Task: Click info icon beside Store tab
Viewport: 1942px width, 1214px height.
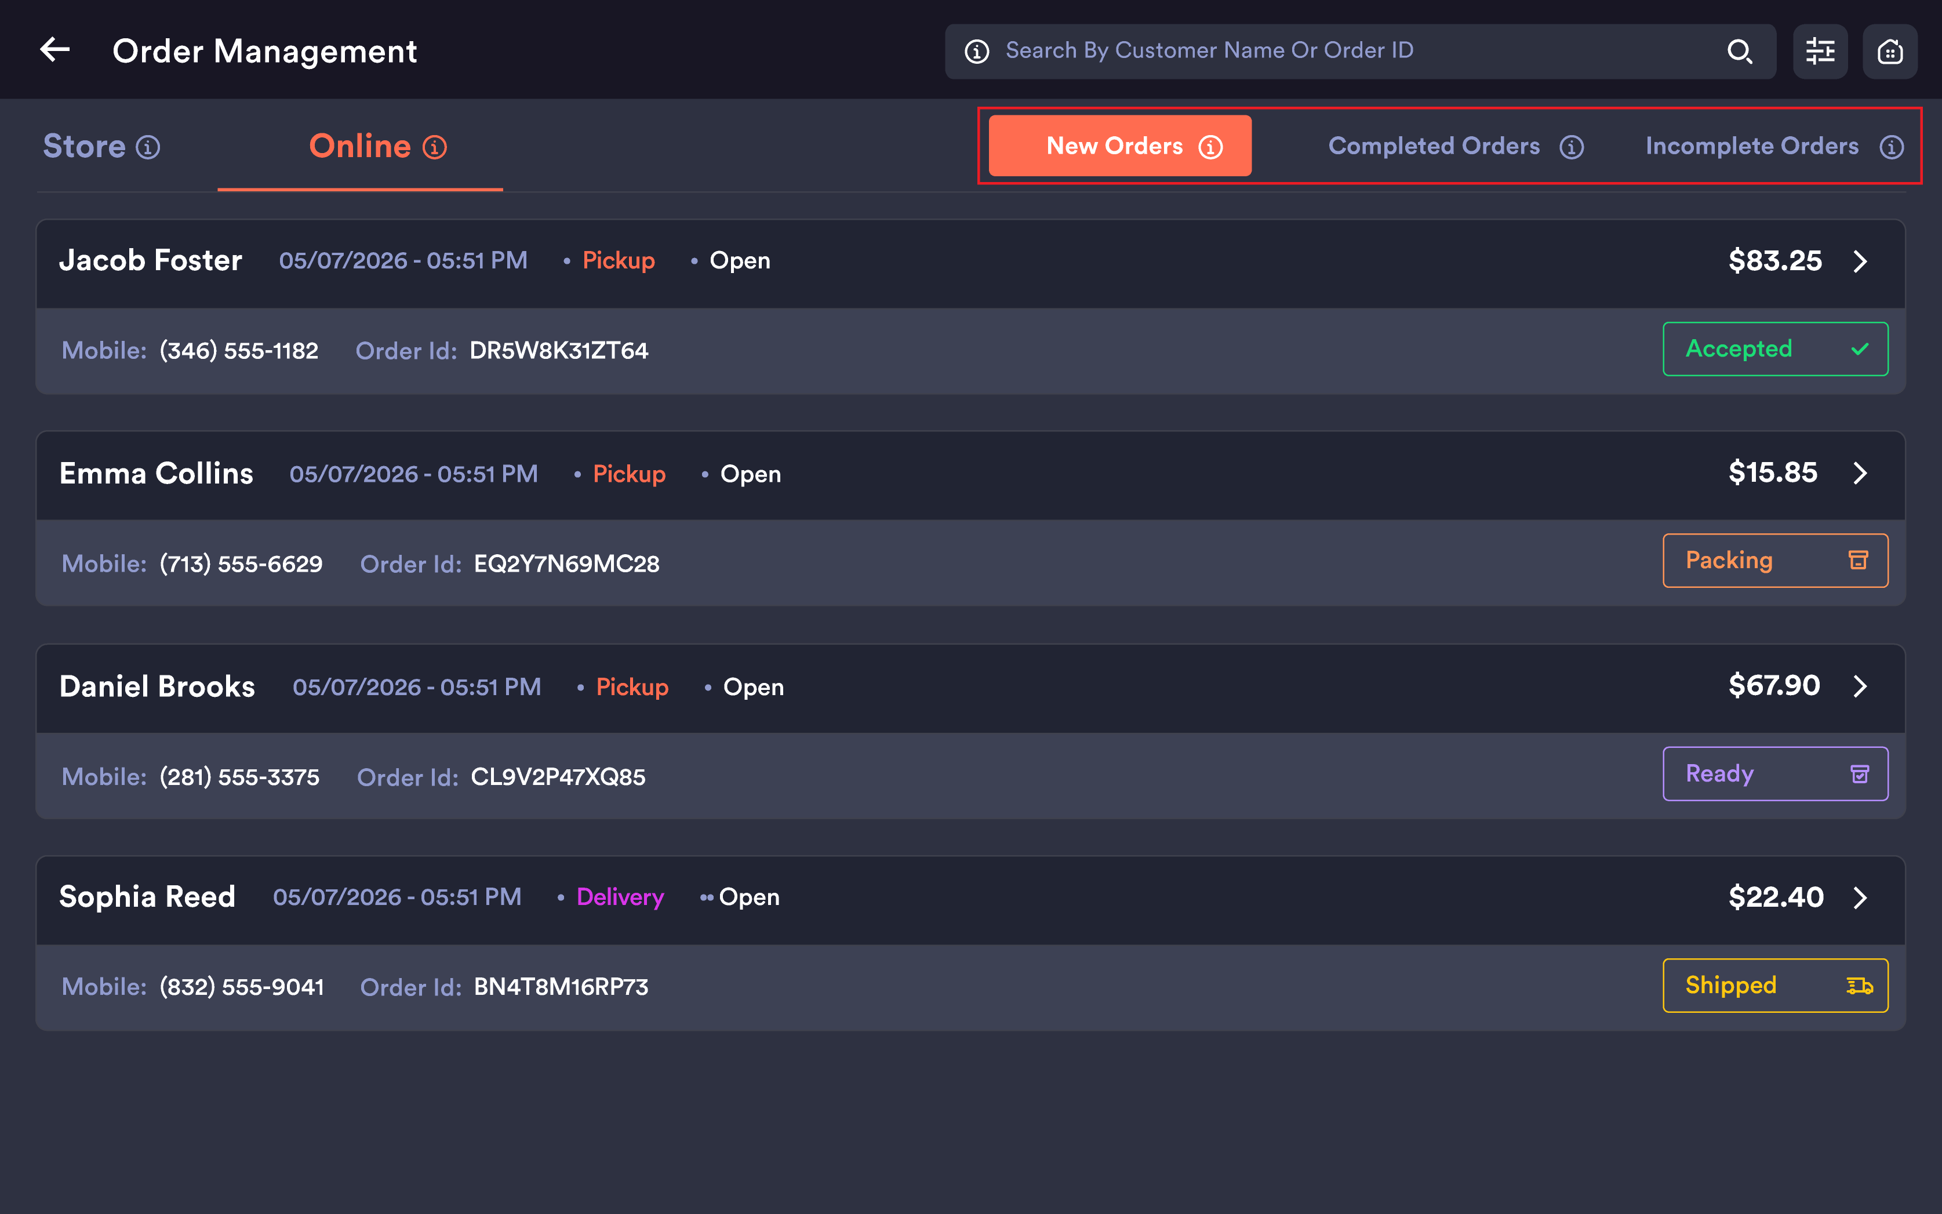Action: [x=148, y=148]
